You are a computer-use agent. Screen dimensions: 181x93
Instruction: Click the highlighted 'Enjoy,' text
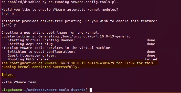click(x=8, y=75)
